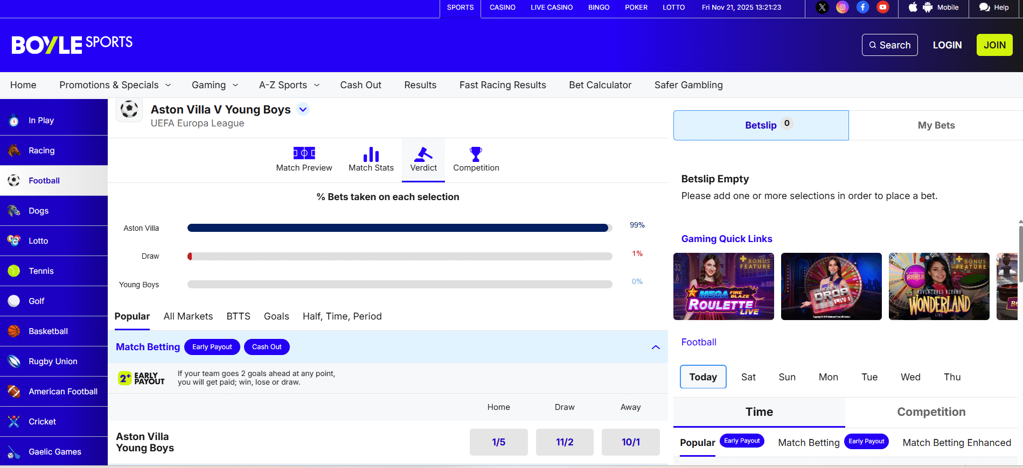Select the Cricket bats icon
The height and width of the screenshot is (468, 1023).
point(14,422)
